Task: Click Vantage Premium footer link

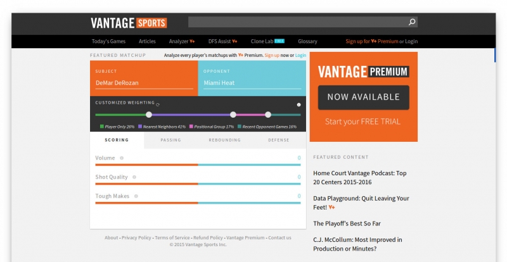Action: coord(245,238)
